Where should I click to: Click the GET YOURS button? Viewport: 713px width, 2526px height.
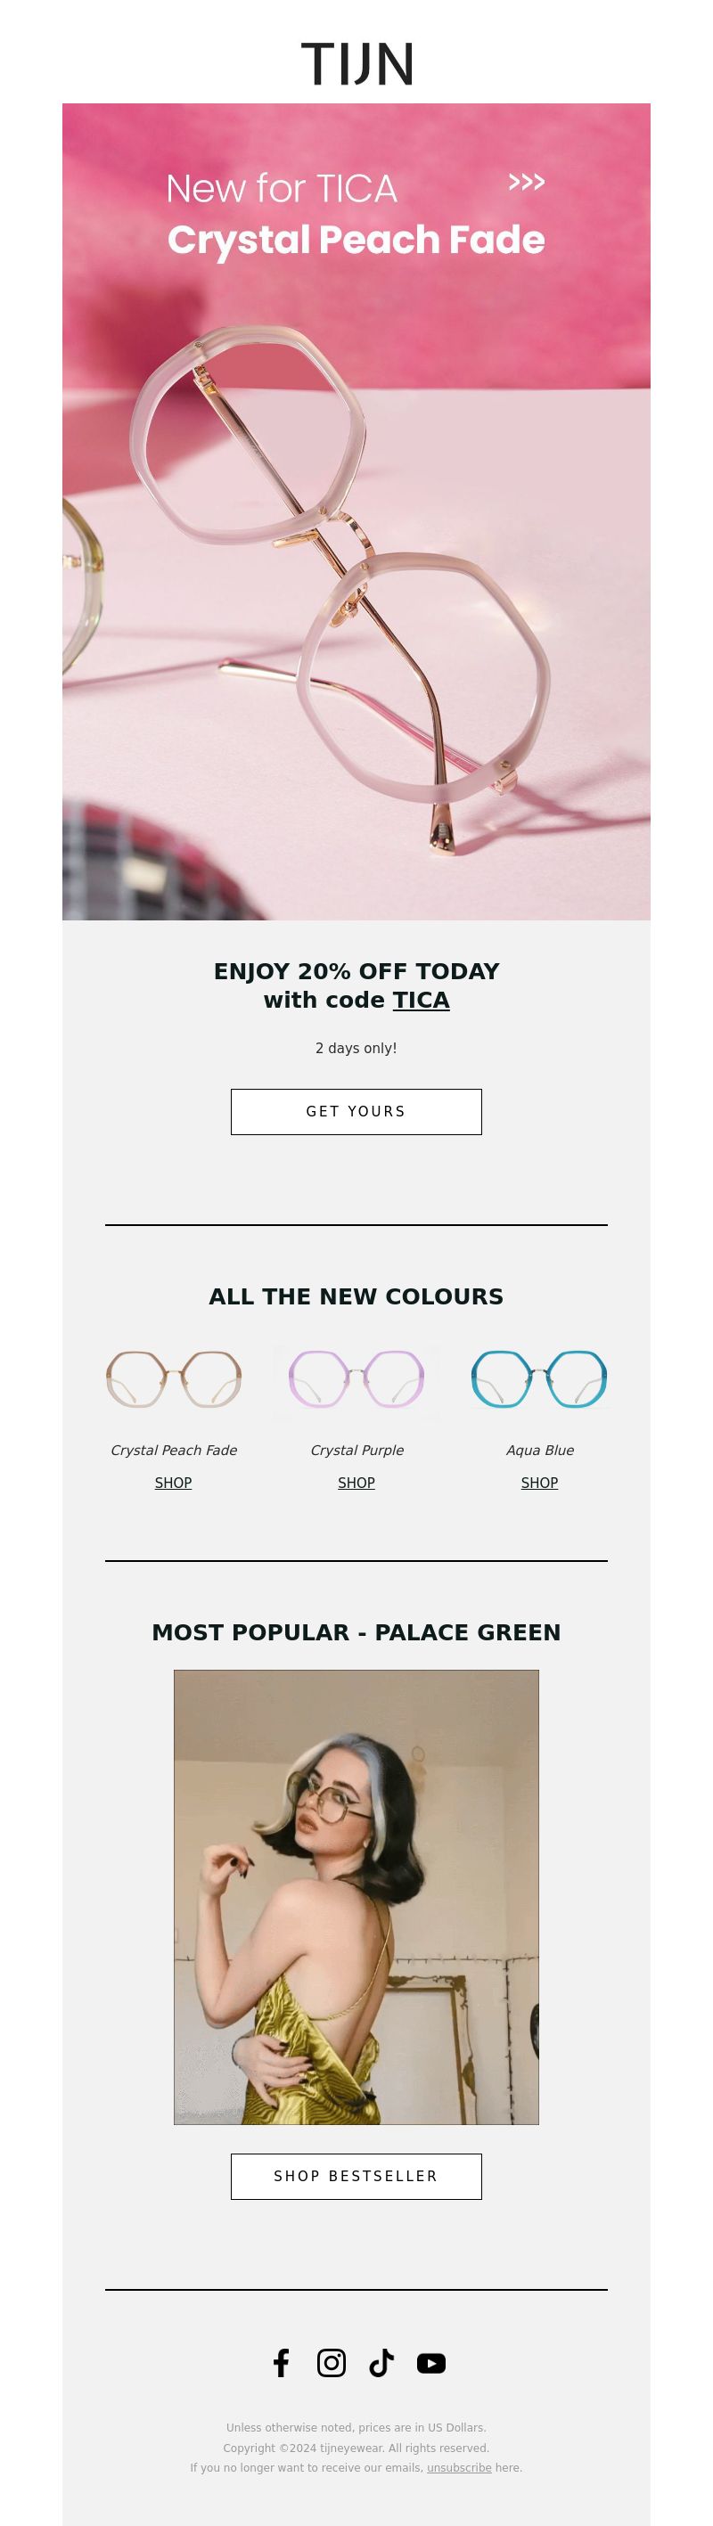tap(356, 1111)
